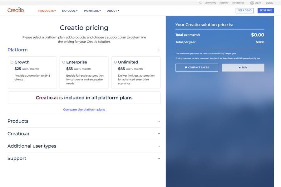Expand the Creatio.ai section
The width and height of the screenshot is (281, 187).
pyautogui.click(x=84, y=134)
